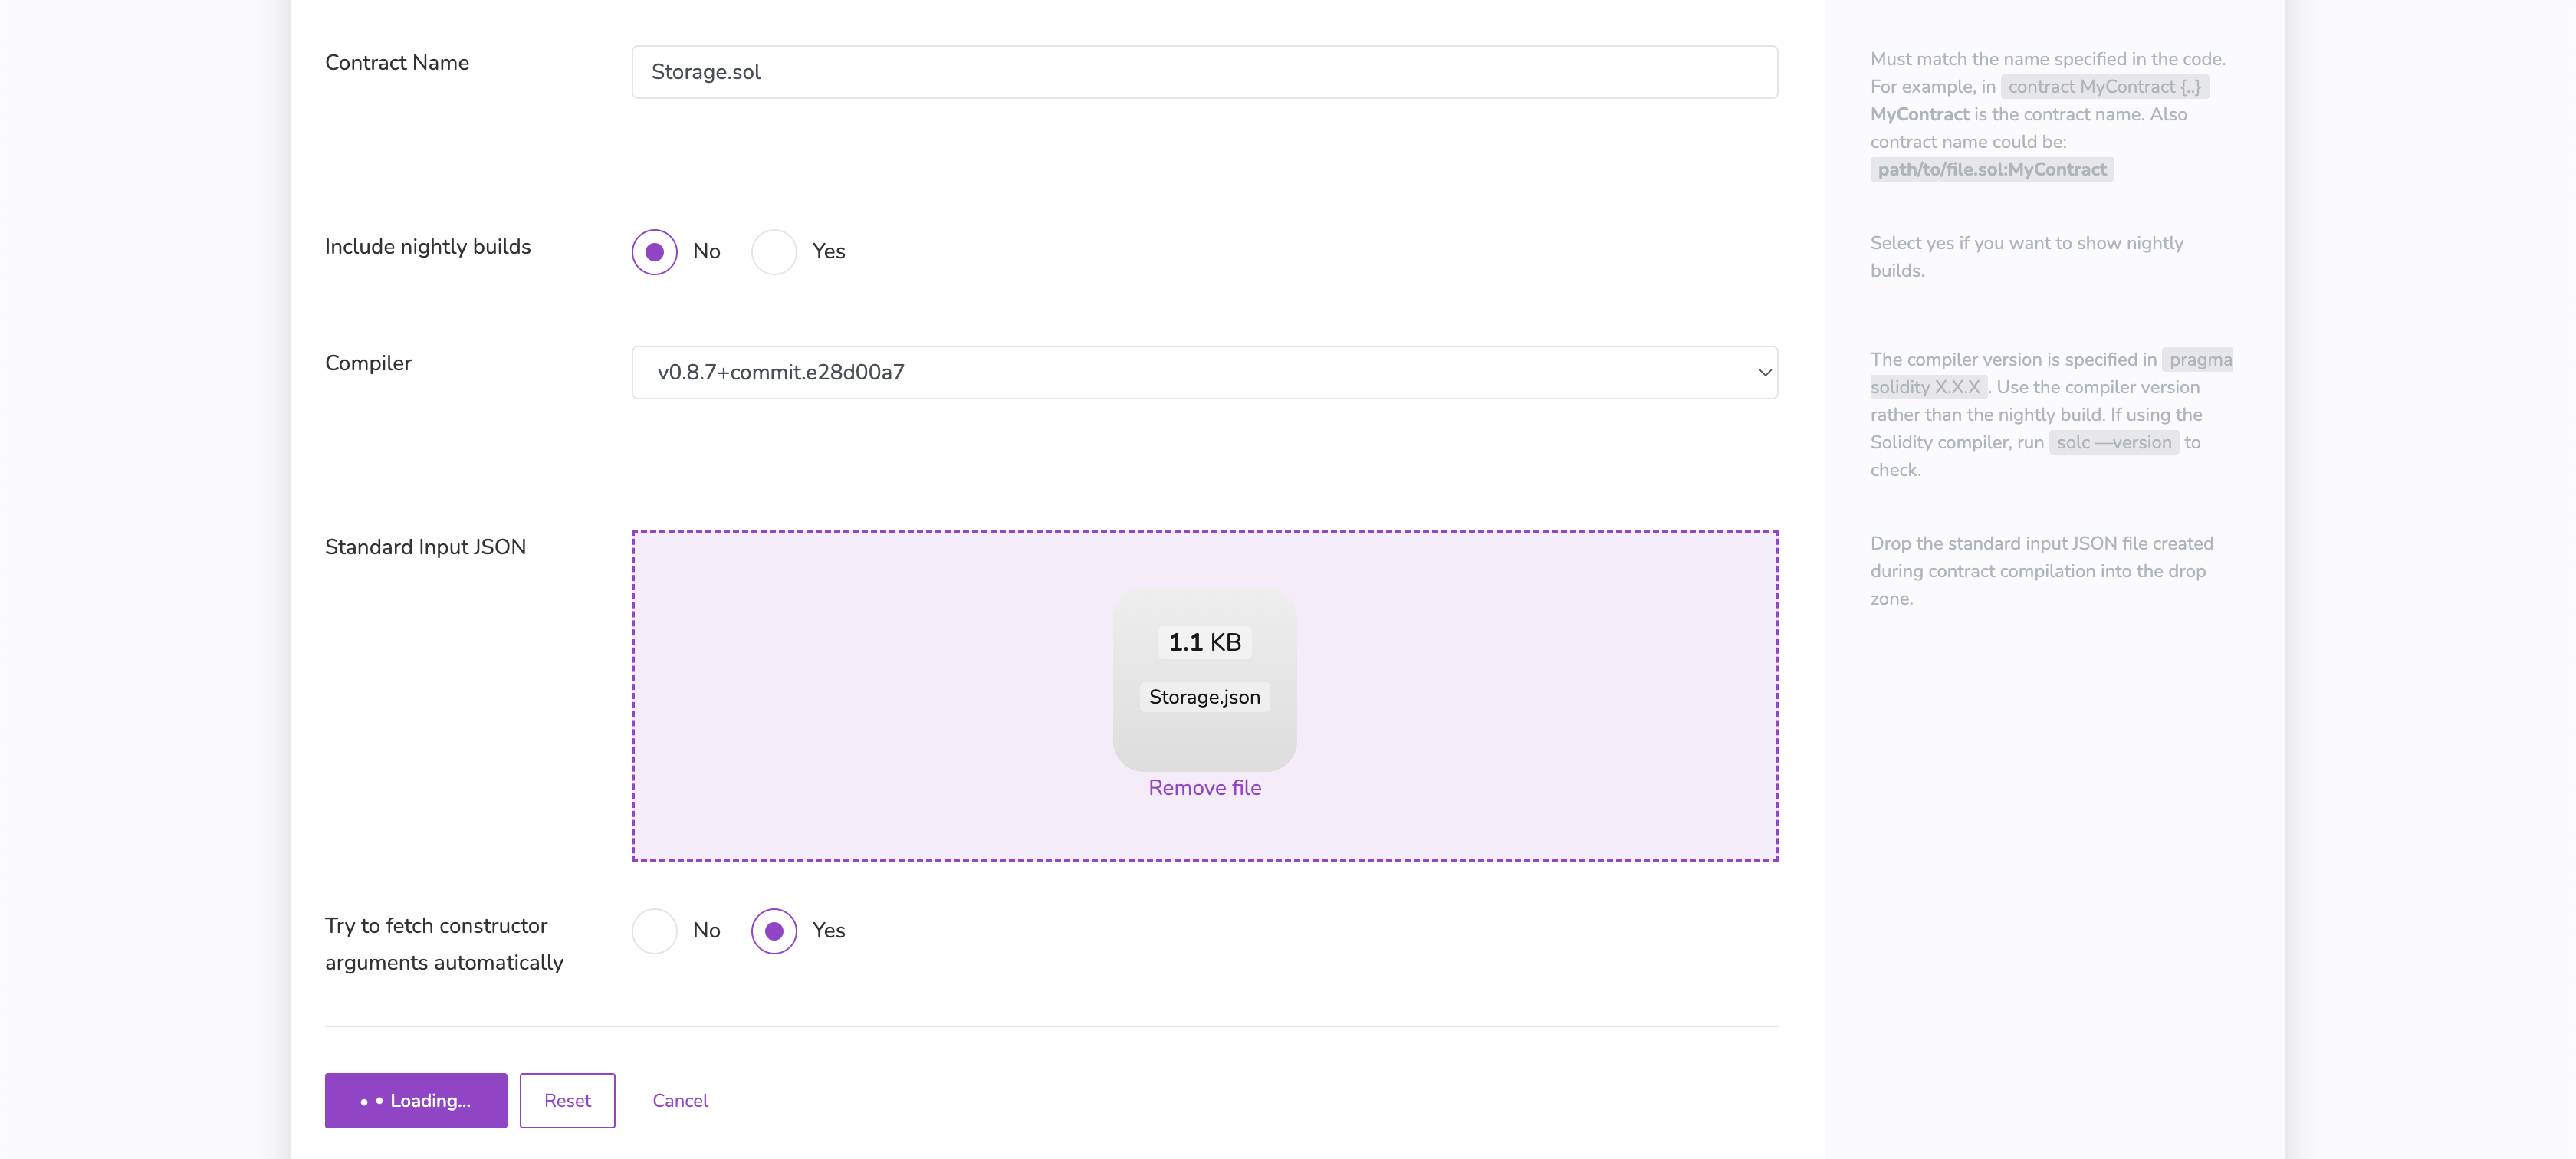Screen dimensions: 2576x1159
Task: Click the 'Include nightly builds' label
Action: click(428, 247)
